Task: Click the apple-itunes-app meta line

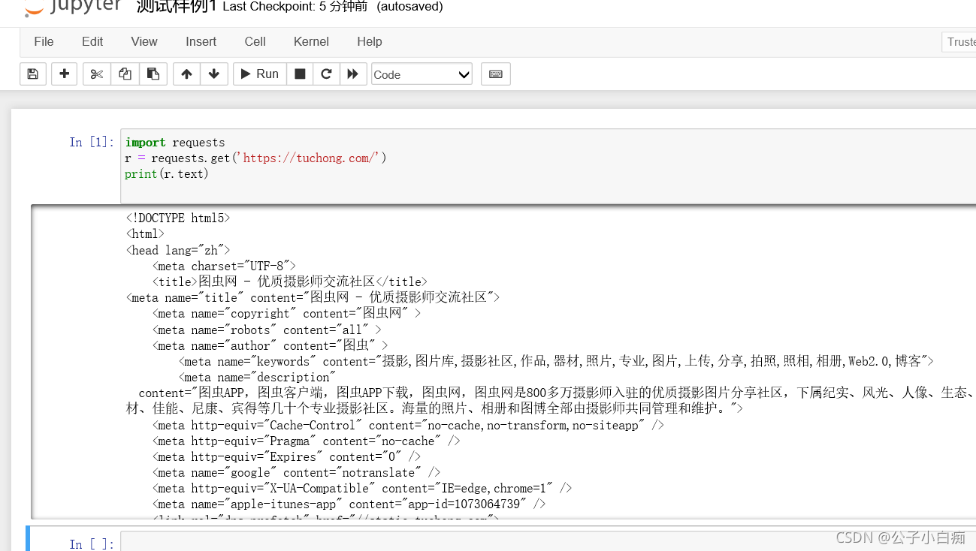Action: (349, 504)
